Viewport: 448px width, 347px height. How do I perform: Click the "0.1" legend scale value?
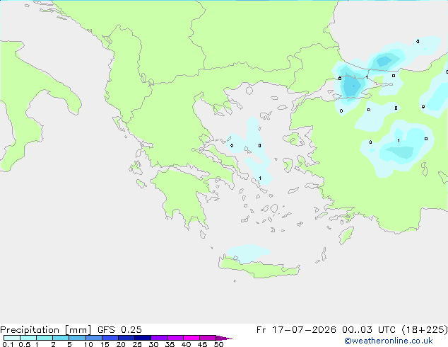point(8,344)
